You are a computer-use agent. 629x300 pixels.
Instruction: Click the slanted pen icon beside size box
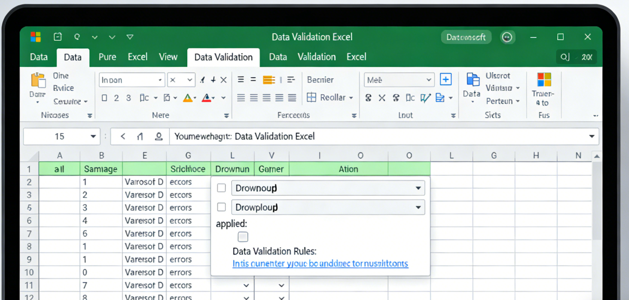[202, 80]
